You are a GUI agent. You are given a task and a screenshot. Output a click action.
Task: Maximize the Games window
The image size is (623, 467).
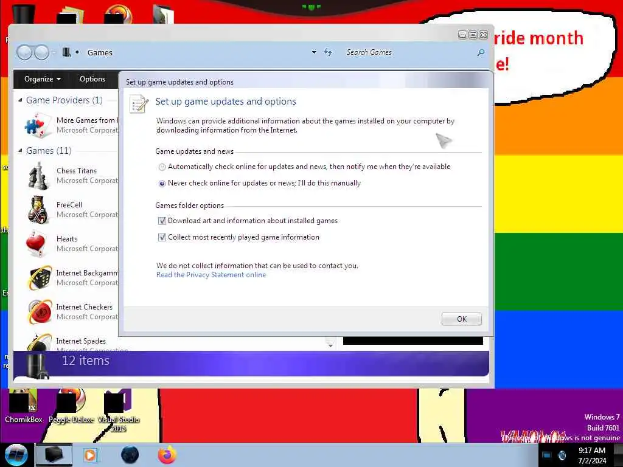click(x=473, y=35)
